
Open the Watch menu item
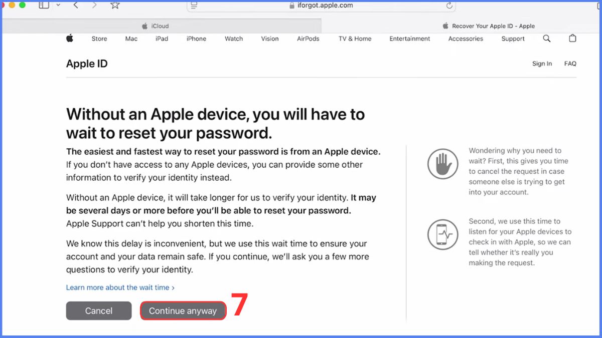tap(234, 39)
